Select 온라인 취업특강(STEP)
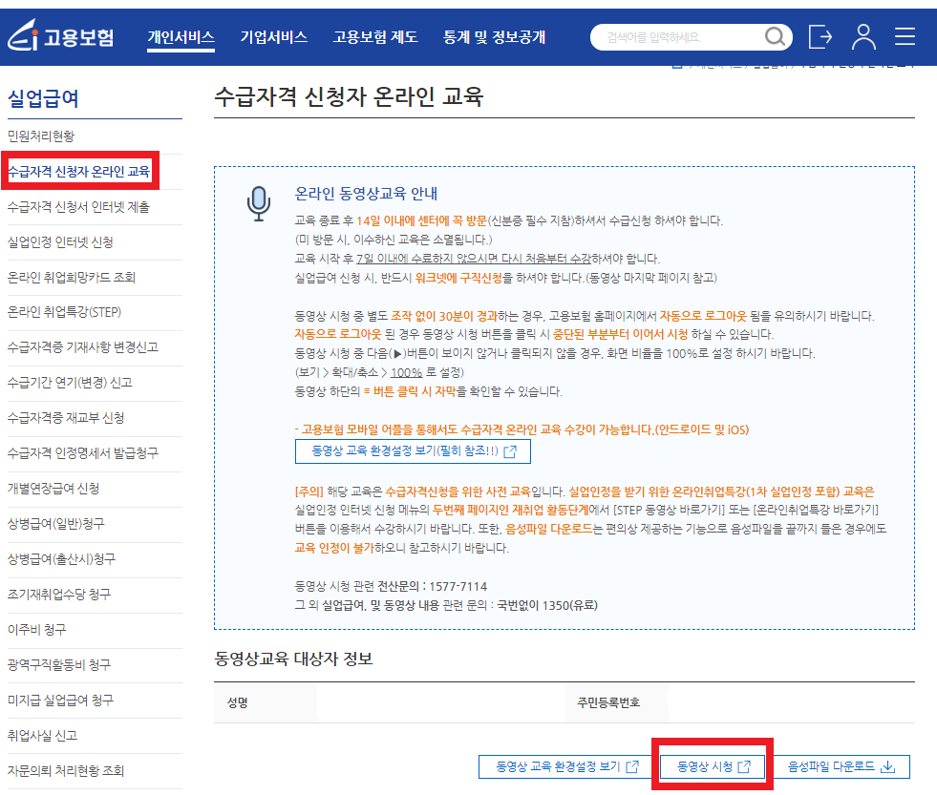The width and height of the screenshot is (937, 795). click(64, 312)
